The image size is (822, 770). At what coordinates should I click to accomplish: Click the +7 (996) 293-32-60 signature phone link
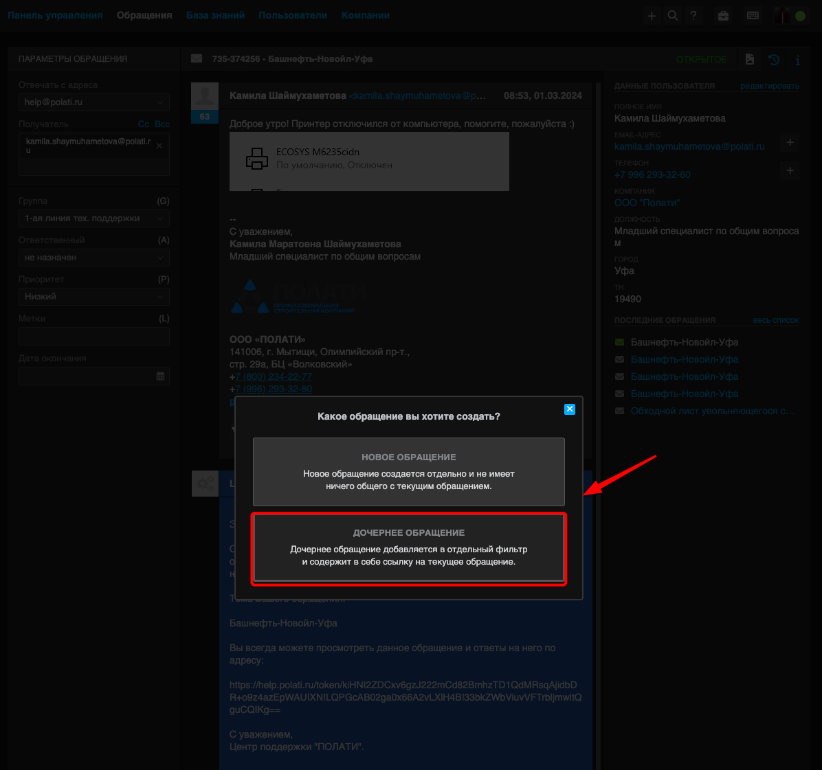(x=273, y=389)
